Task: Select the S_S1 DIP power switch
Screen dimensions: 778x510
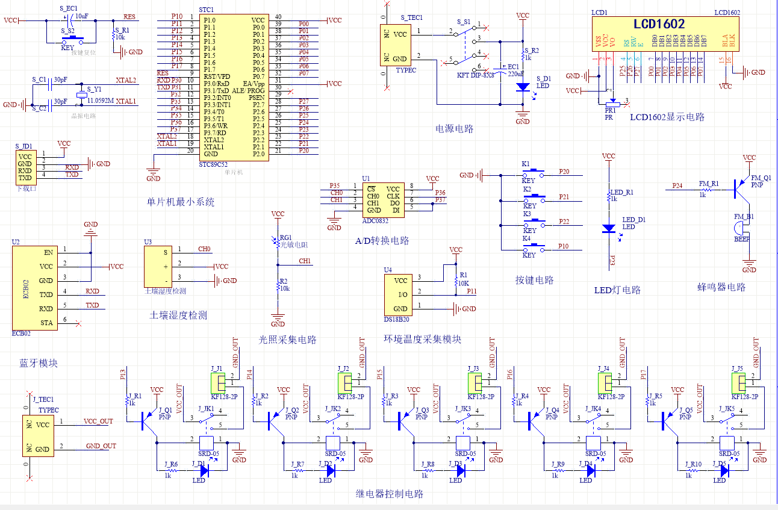Action: 465,46
